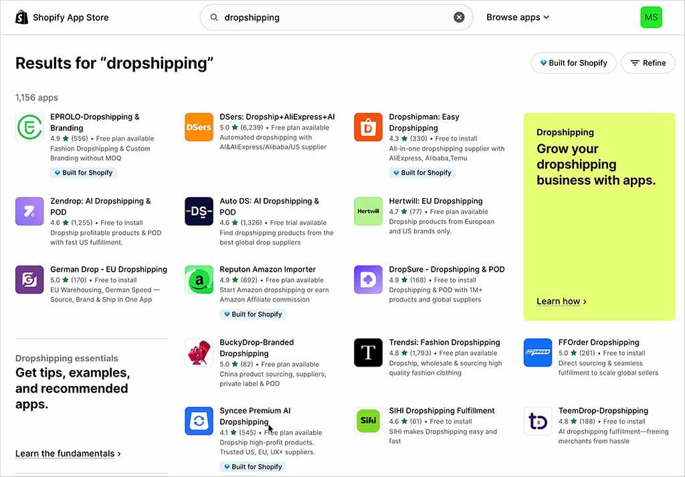Open the Hertwill green app icon

(369, 211)
